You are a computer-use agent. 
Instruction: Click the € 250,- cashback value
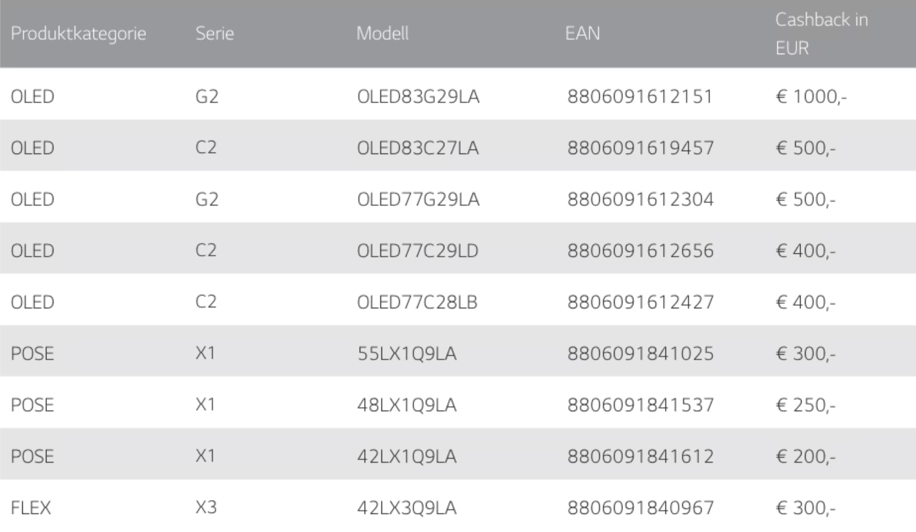[805, 405]
